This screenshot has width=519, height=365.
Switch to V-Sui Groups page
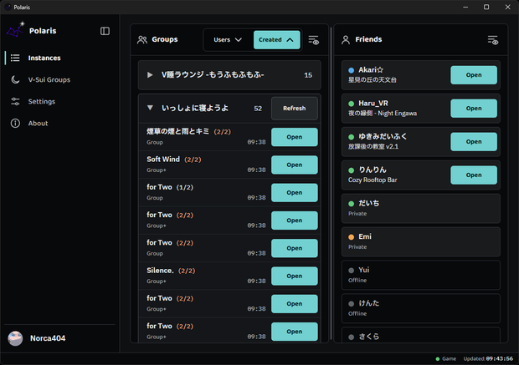49,79
